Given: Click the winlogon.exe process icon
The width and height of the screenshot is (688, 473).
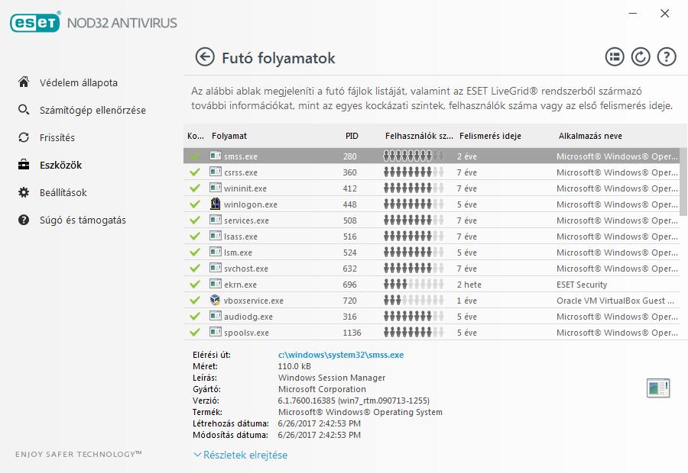Looking at the screenshot, I should click(x=216, y=204).
